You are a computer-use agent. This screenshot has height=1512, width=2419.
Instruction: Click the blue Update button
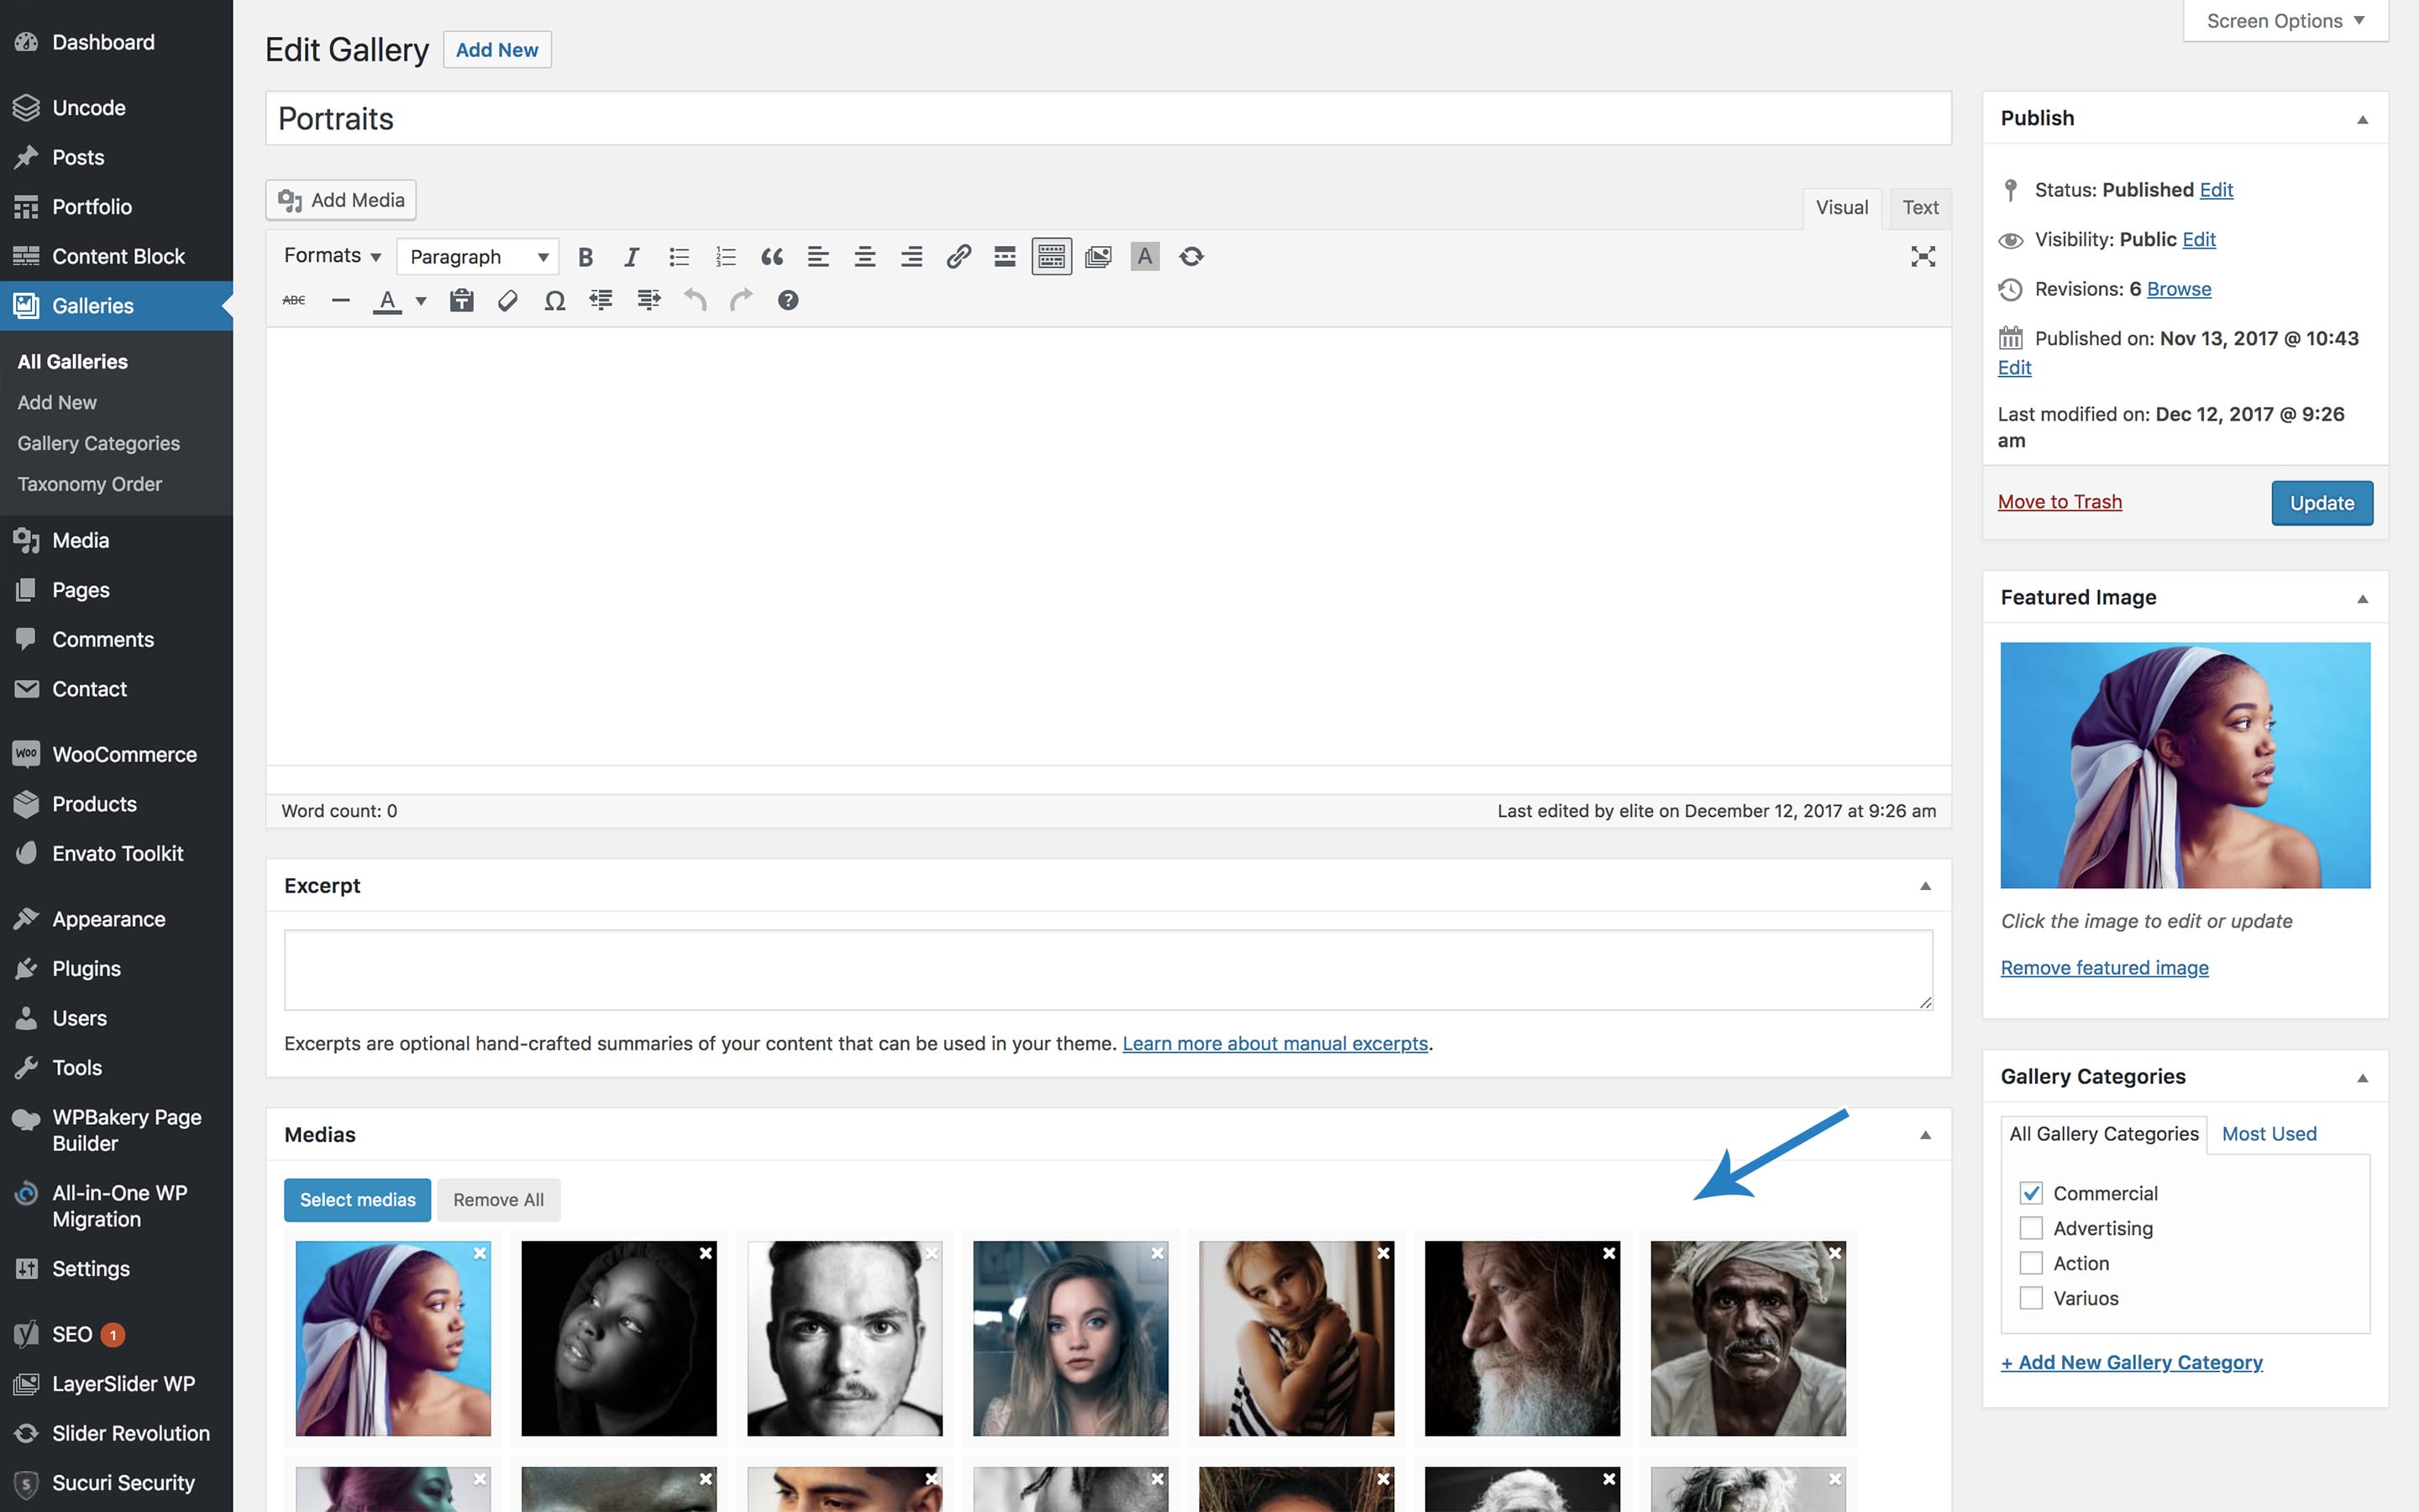[x=2321, y=503]
